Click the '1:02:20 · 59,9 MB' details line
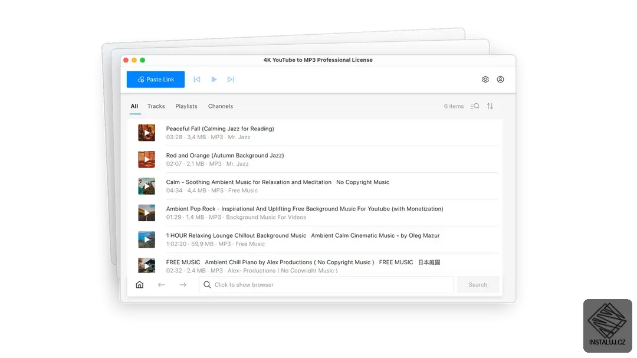This screenshot has width=637, height=358. pyautogui.click(x=215, y=244)
